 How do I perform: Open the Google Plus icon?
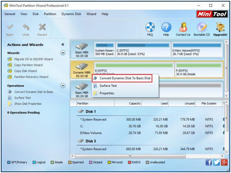pos(224,162)
